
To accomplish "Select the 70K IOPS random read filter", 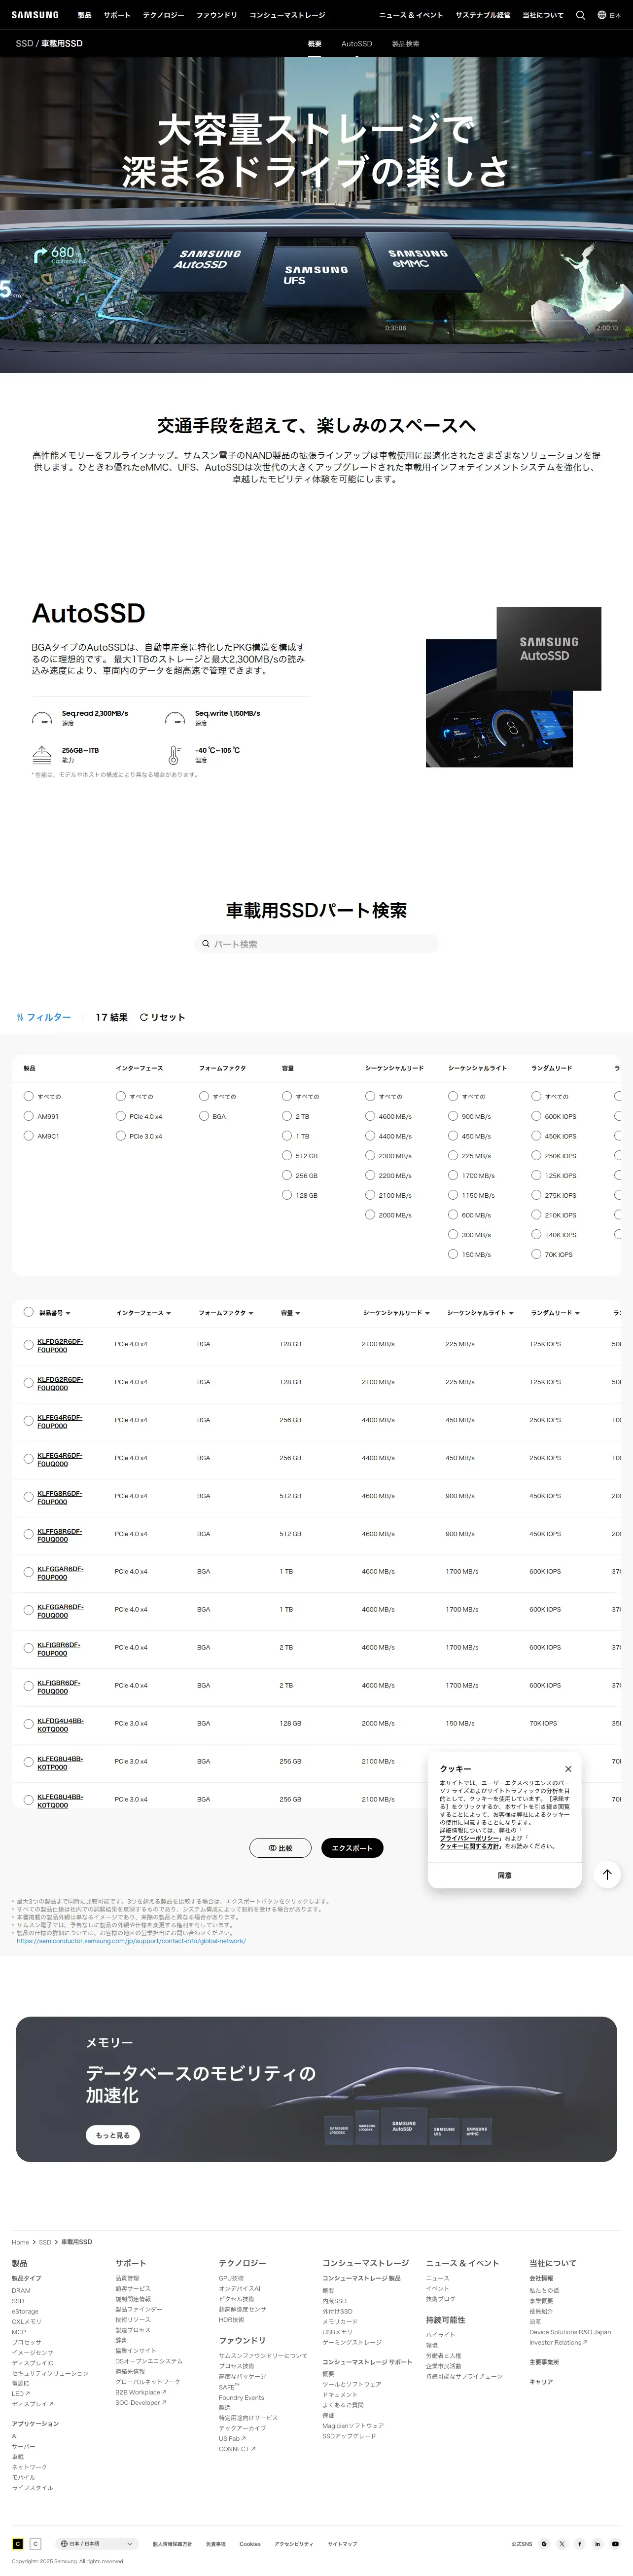I will click(x=536, y=1254).
